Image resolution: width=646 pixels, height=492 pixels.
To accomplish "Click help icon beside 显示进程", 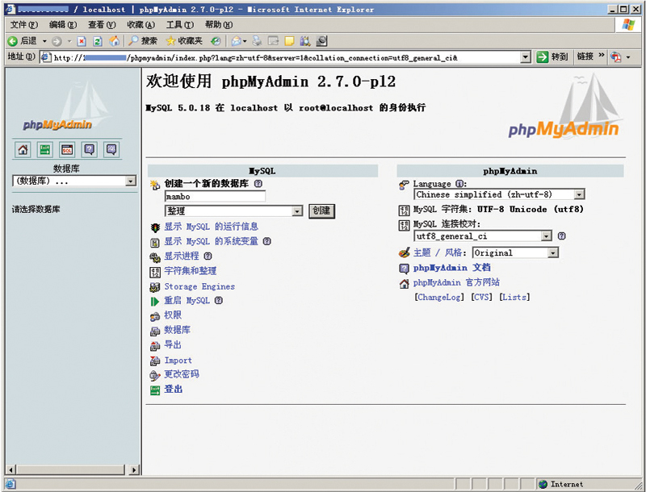I will tap(208, 256).
